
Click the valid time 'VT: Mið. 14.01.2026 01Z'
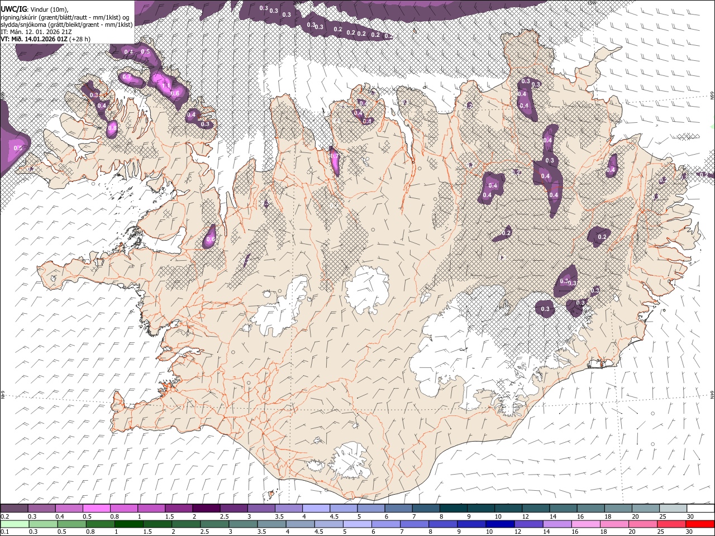click(35, 39)
